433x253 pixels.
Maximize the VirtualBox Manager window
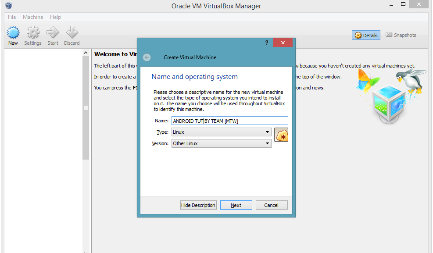tap(403, 4)
